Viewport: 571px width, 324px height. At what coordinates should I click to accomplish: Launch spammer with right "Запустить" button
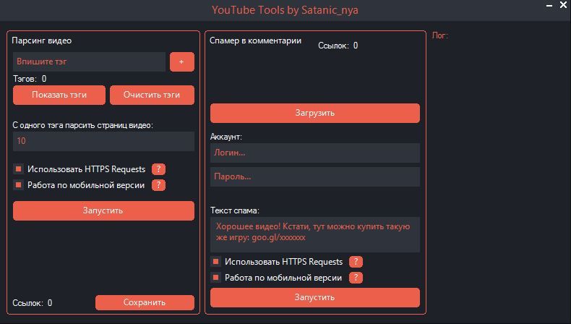coord(314,297)
